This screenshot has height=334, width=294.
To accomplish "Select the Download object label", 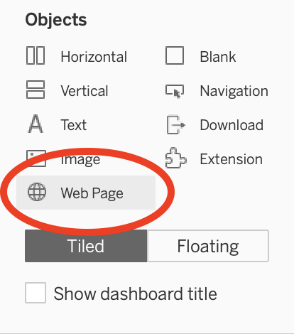I will (232, 125).
